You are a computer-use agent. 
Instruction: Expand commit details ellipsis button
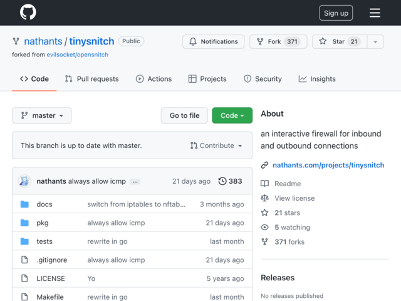click(135, 182)
